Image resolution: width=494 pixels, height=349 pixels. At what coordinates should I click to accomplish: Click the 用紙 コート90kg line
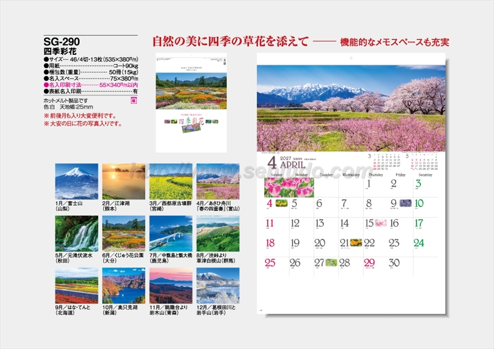tap(91, 66)
